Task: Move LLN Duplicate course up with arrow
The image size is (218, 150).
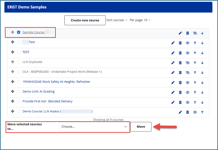Action: pos(195,63)
